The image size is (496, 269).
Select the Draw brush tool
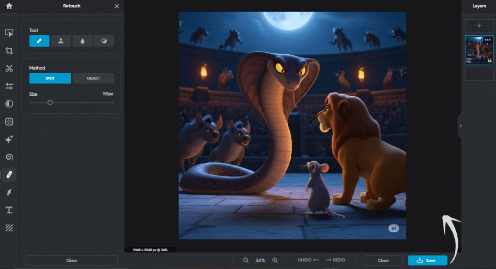pyautogui.click(x=9, y=192)
